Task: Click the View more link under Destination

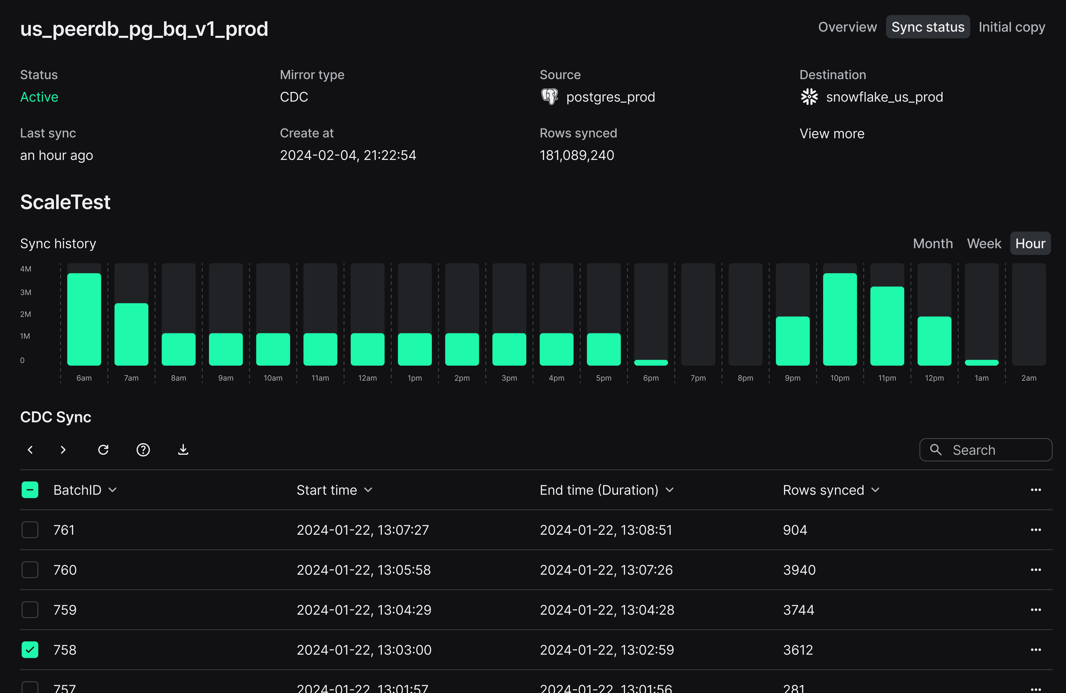Action: point(831,133)
